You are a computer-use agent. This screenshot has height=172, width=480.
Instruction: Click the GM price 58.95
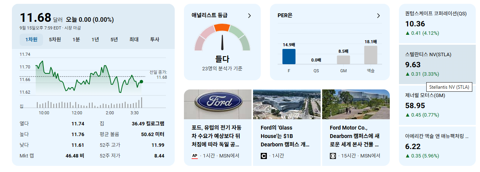pos(415,105)
